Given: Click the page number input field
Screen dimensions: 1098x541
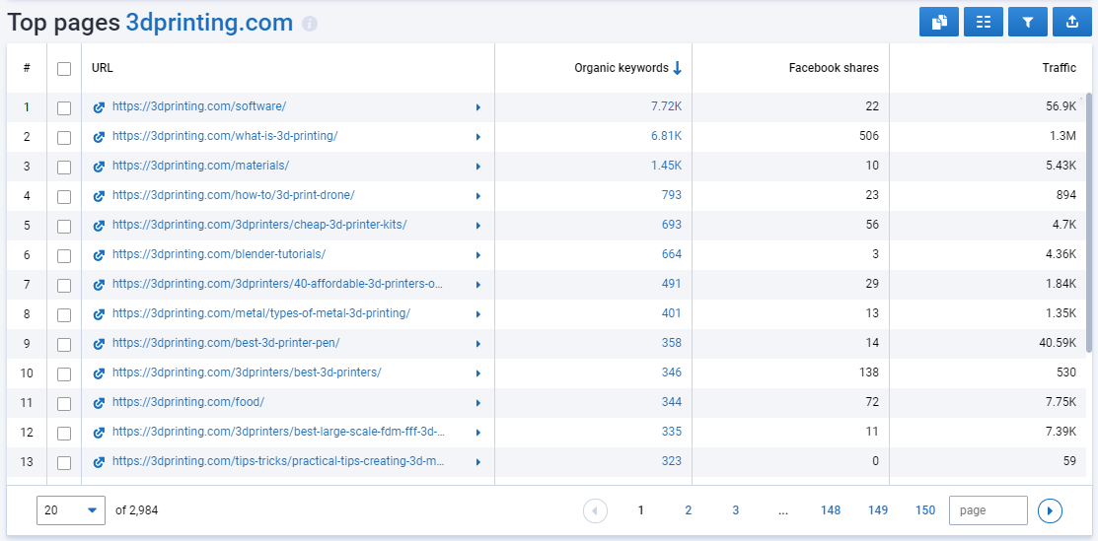Looking at the screenshot, I should (x=988, y=510).
